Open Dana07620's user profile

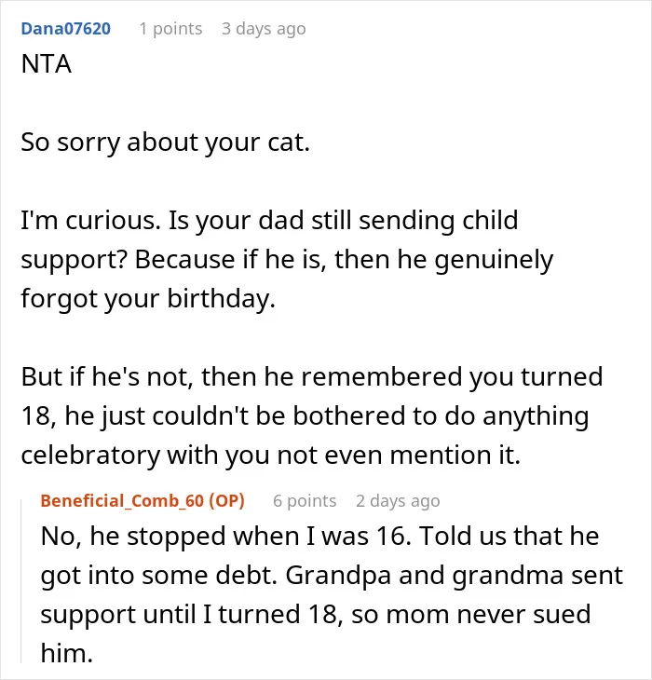tap(66, 29)
